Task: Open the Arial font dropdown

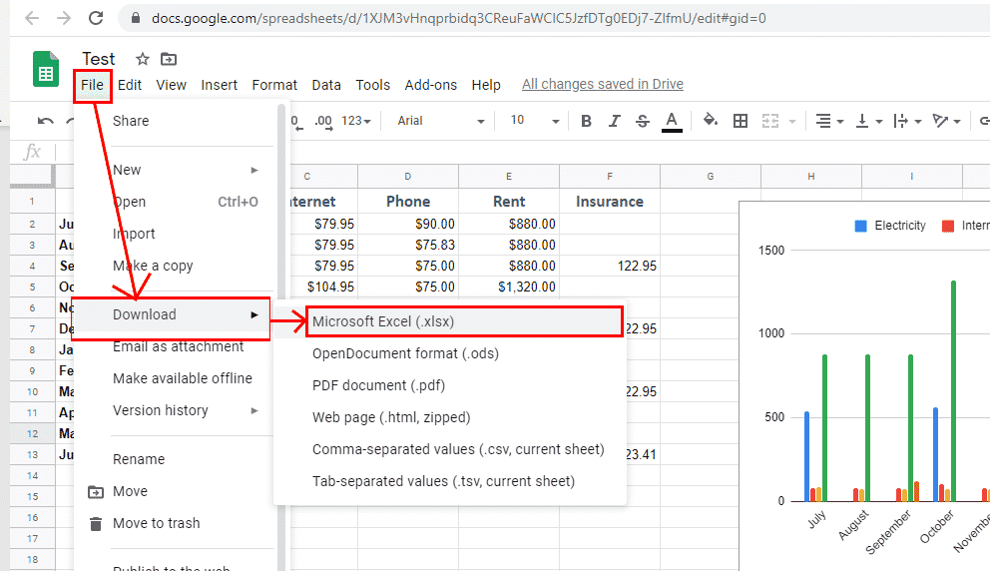Action: (x=441, y=121)
